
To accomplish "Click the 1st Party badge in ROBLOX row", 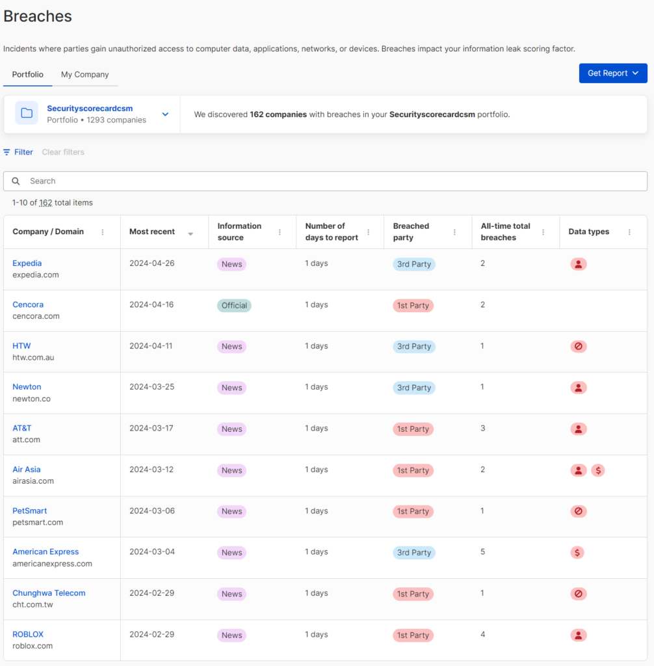I will pyautogui.click(x=413, y=635).
